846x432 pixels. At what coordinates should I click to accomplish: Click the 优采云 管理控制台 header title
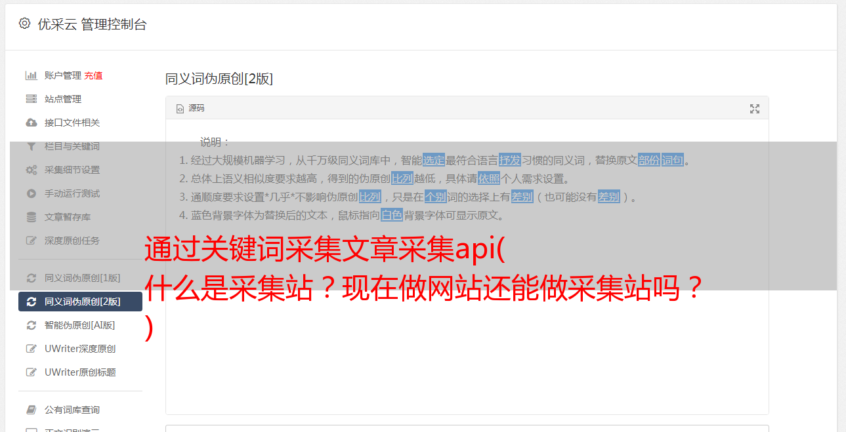pyautogui.click(x=92, y=24)
